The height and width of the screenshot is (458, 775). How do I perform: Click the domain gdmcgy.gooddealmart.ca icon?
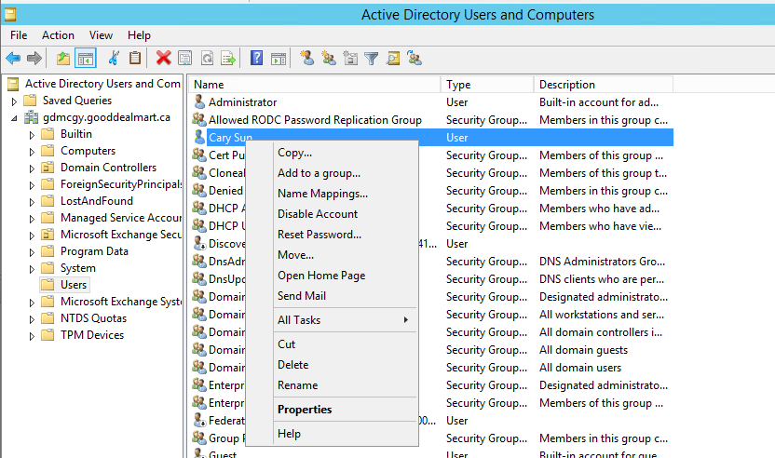click(31, 117)
